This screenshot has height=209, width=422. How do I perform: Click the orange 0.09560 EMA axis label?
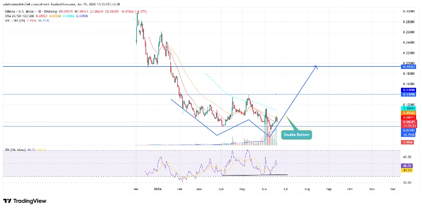pos(409,113)
